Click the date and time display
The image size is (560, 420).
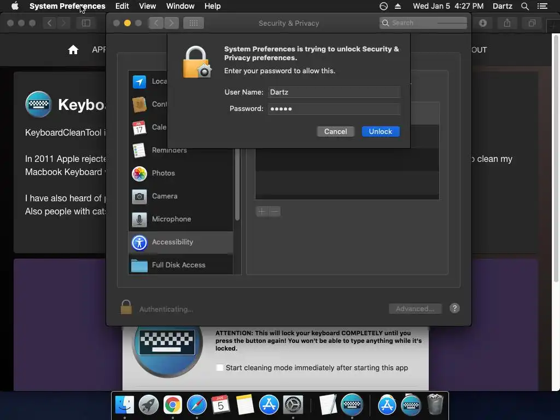448,6
